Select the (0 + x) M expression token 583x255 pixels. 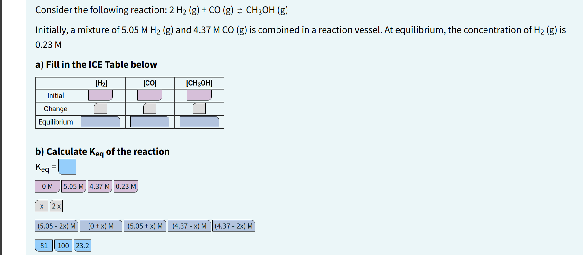coord(101,226)
